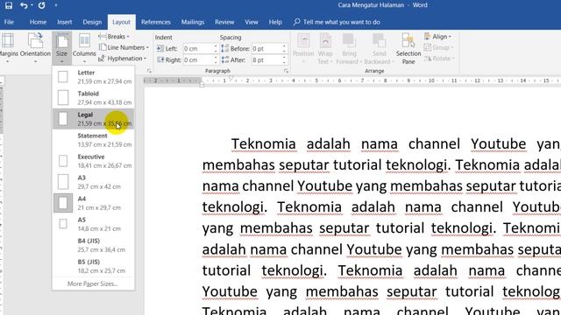Open the Customize Quick Access Toolbar arrow
Viewport: 561px width, 315px height.
click(56, 5)
